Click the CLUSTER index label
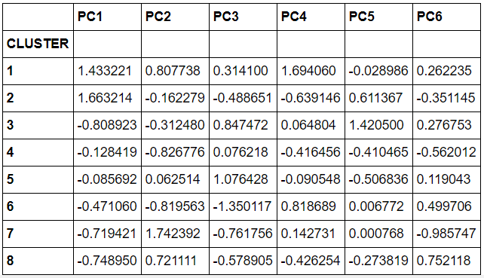The width and height of the screenshot is (484, 278). point(38,44)
